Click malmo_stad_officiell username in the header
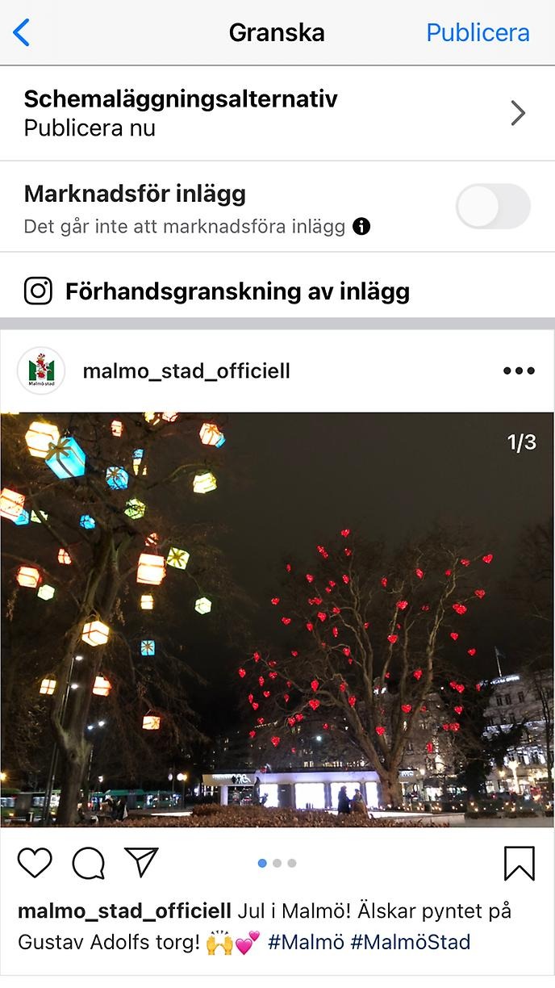The image size is (555, 988). click(186, 371)
